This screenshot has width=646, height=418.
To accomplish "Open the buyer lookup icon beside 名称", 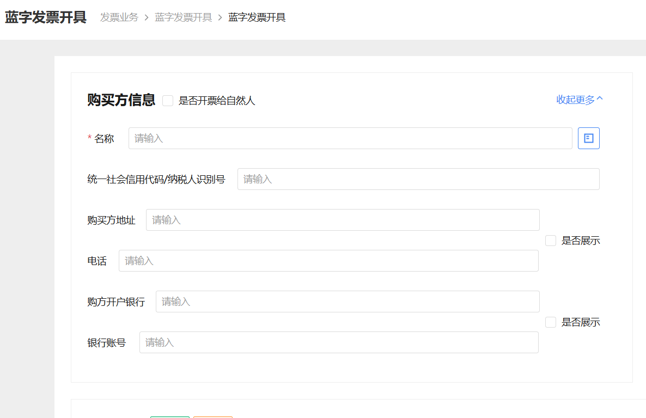I will pyautogui.click(x=588, y=138).
